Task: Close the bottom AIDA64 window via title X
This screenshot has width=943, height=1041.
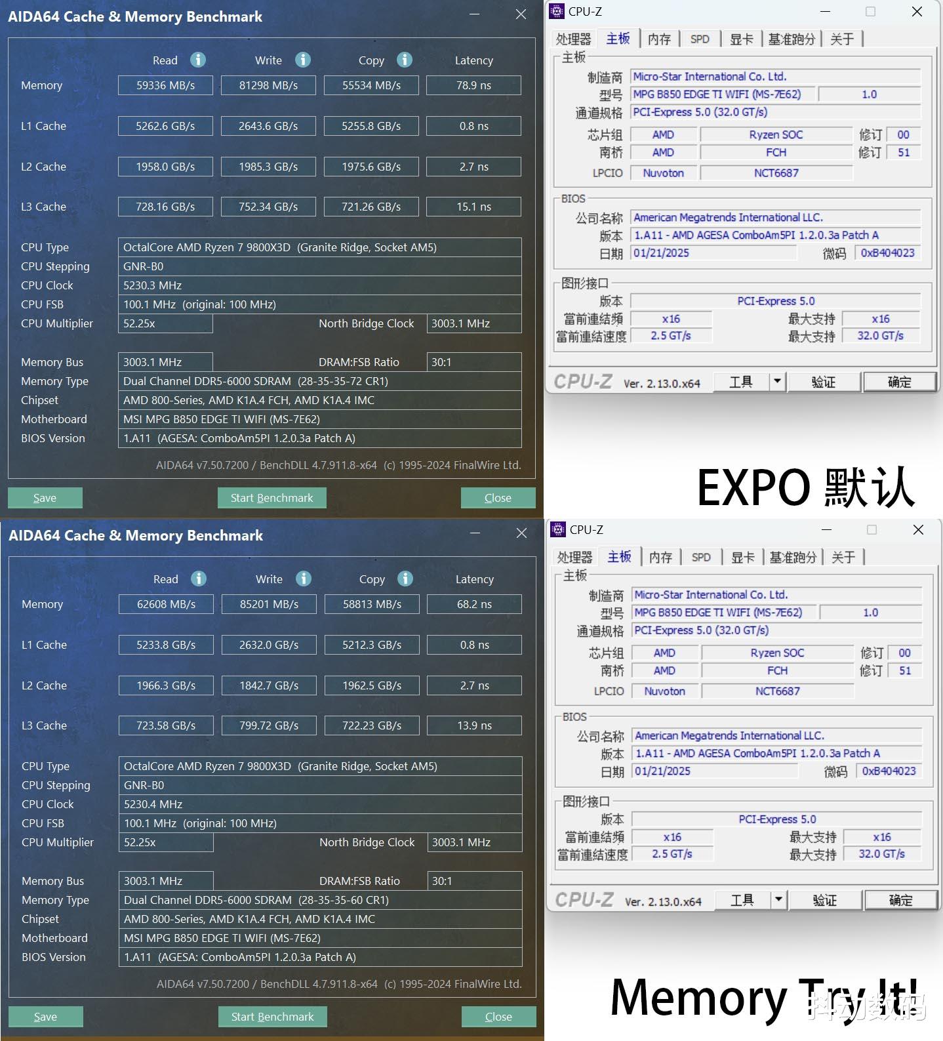Action: [521, 533]
